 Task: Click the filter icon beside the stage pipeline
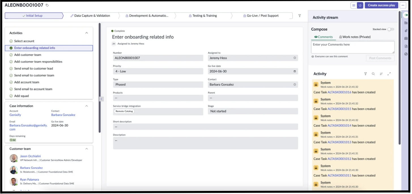(300, 16)
